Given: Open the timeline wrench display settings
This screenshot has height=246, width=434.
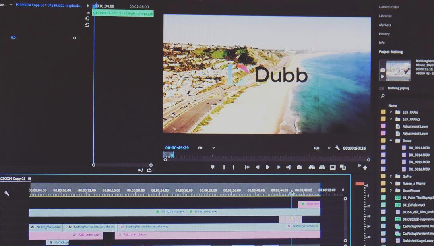Looking at the screenshot, I should tap(7, 193).
